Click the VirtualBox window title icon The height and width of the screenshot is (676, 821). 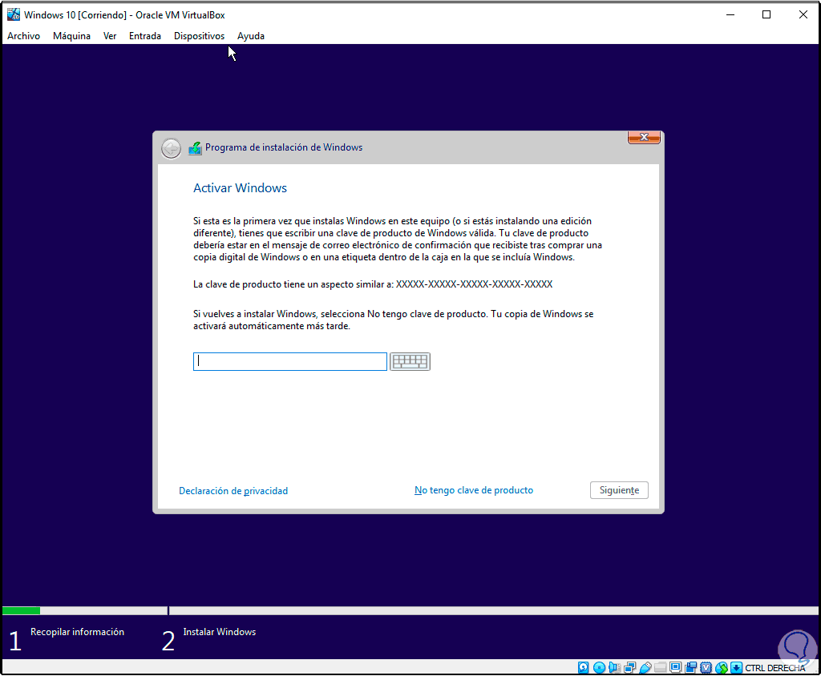click(x=14, y=14)
